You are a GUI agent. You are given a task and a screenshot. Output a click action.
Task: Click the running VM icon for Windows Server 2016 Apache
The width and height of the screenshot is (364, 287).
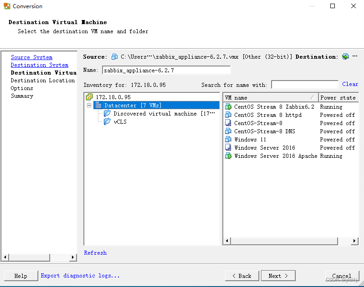pos(228,156)
